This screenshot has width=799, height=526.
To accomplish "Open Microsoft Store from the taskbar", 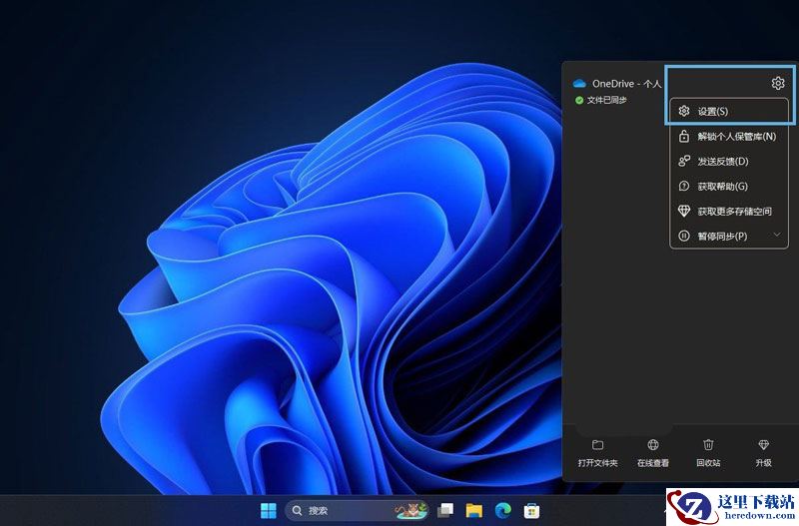I will pos(531,510).
